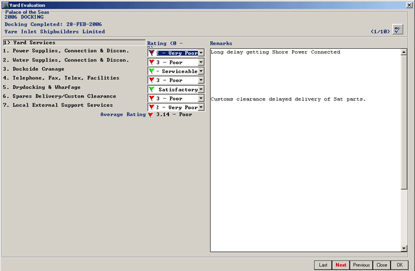Click red flag icon for Telephone, Fax, Telex rating
The height and width of the screenshot is (271, 415).
tap(151, 81)
